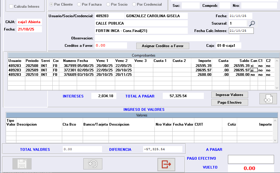Click the magnifier icon beside Sucursal

click(252, 23)
